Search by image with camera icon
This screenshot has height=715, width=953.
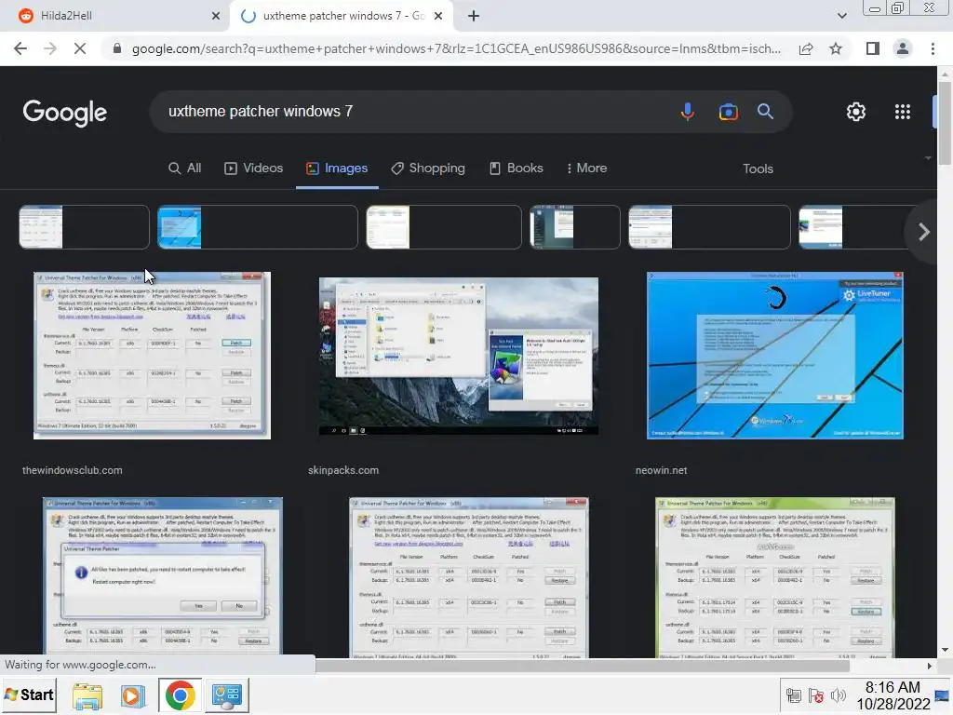point(728,112)
